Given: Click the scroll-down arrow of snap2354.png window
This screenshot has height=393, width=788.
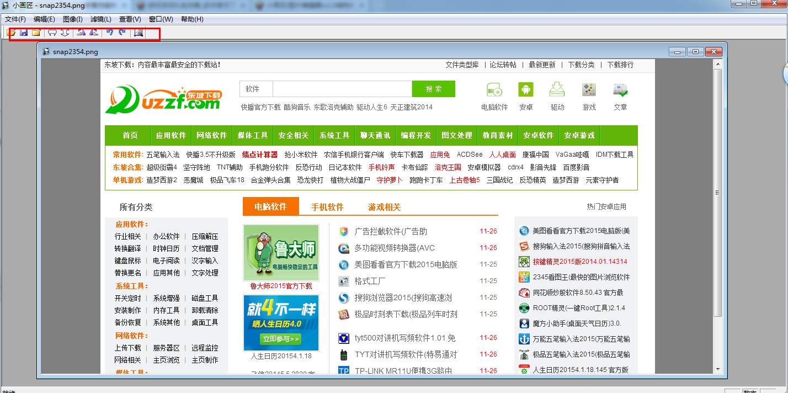Looking at the screenshot, I should click(x=718, y=369).
